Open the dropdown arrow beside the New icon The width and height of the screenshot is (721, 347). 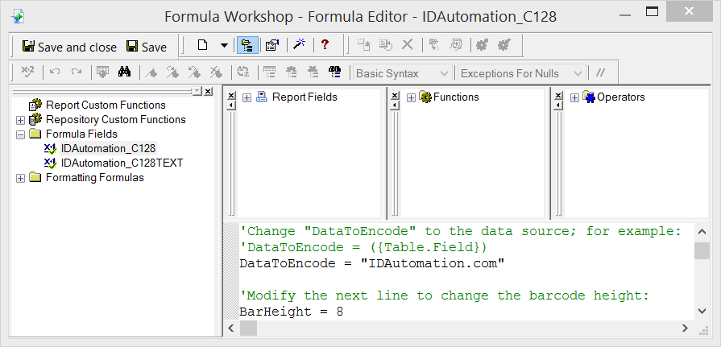(224, 45)
